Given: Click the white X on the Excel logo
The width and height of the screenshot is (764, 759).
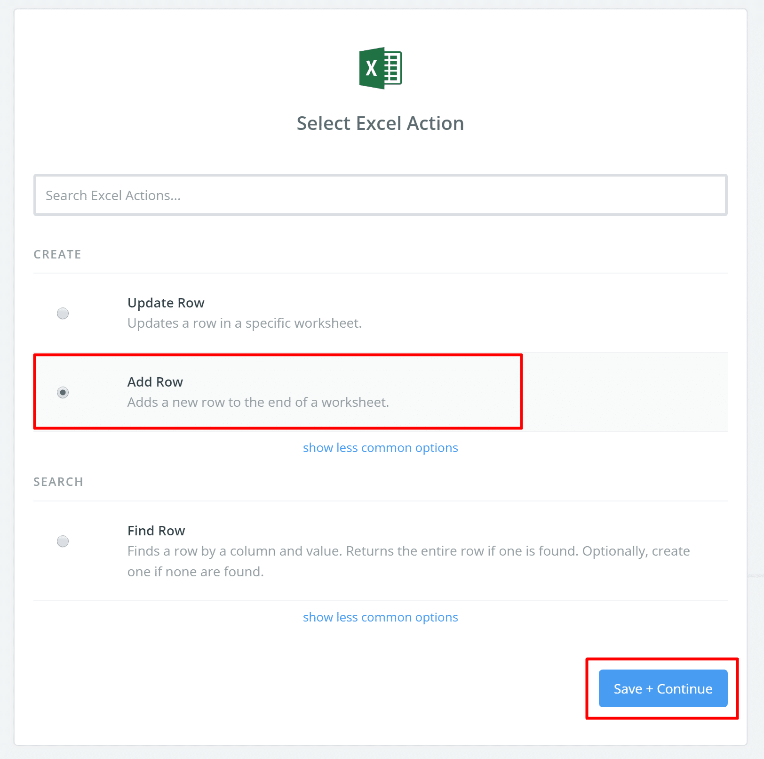Looking at the screenshot, I should [x=371, y=69].
